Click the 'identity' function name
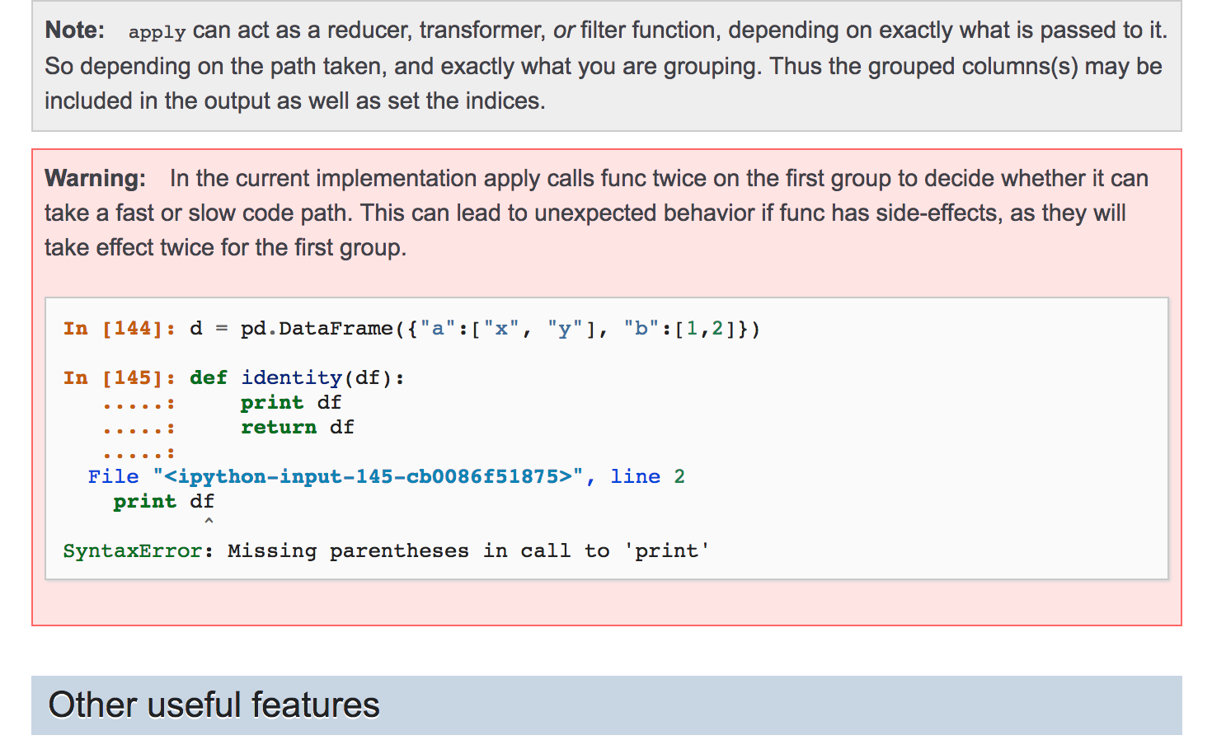Viewport: 1212px width, 740px height. (x=291, y=378)
